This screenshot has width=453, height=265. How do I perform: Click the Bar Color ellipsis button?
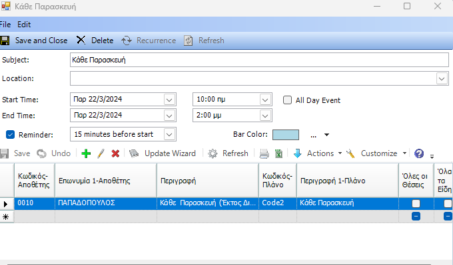[x=314, y=135]
